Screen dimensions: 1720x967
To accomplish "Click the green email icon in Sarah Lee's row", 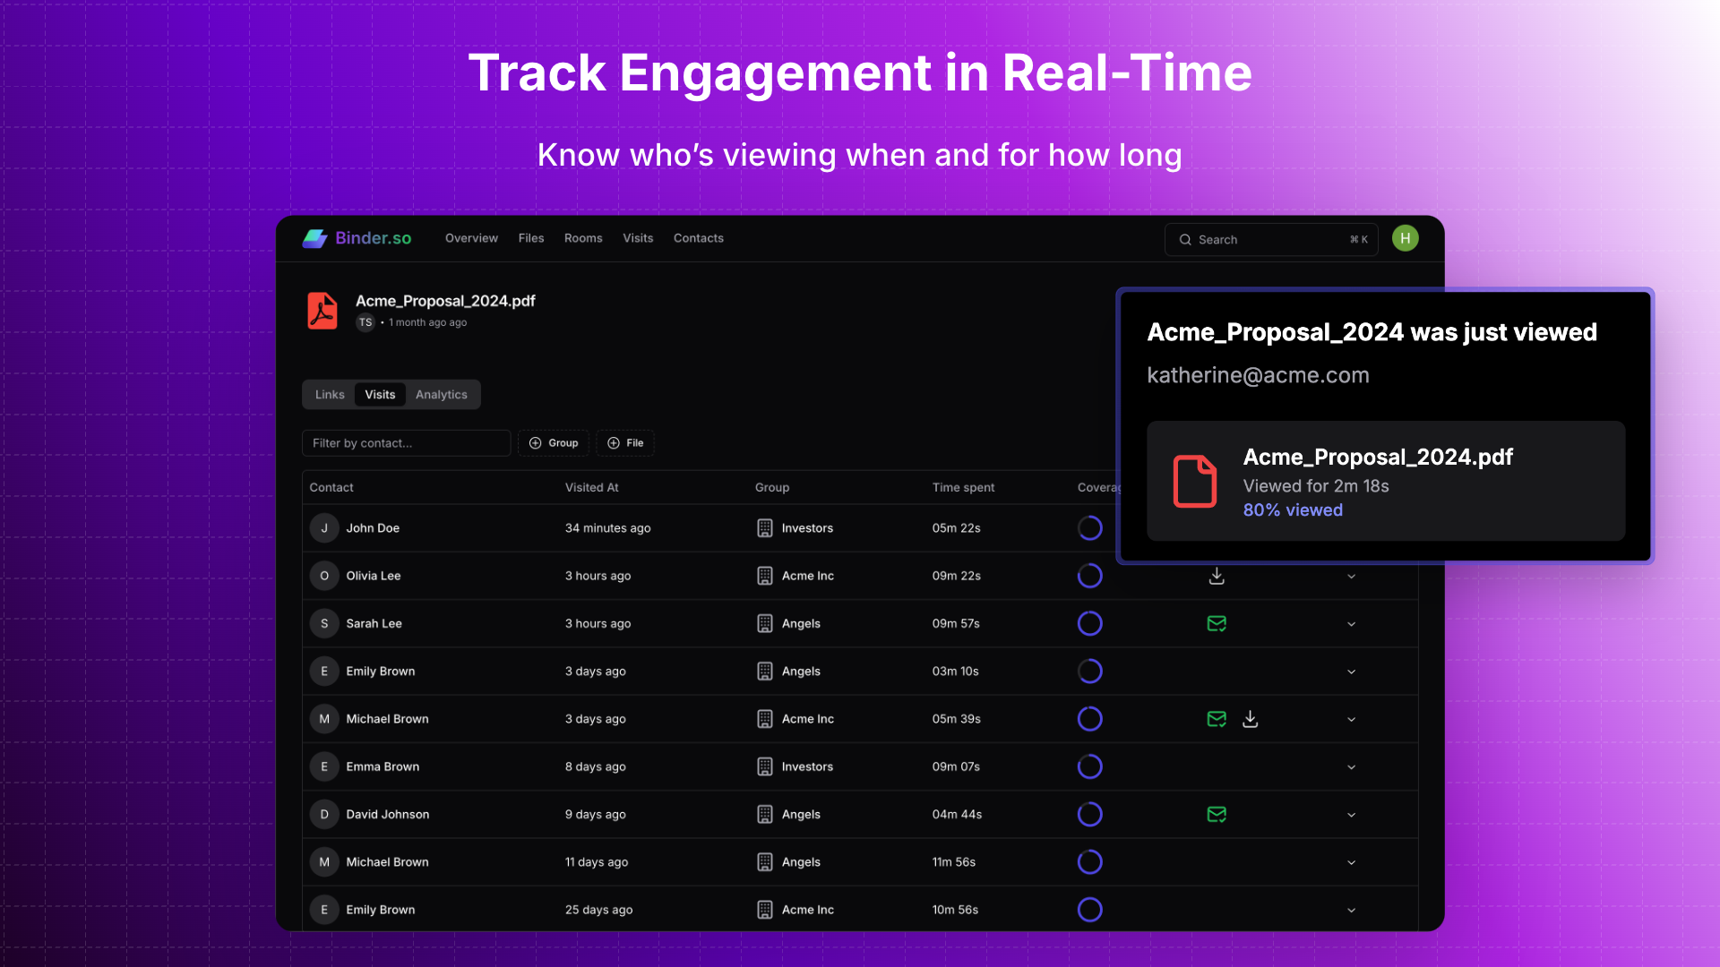I will coord(1216,623).
